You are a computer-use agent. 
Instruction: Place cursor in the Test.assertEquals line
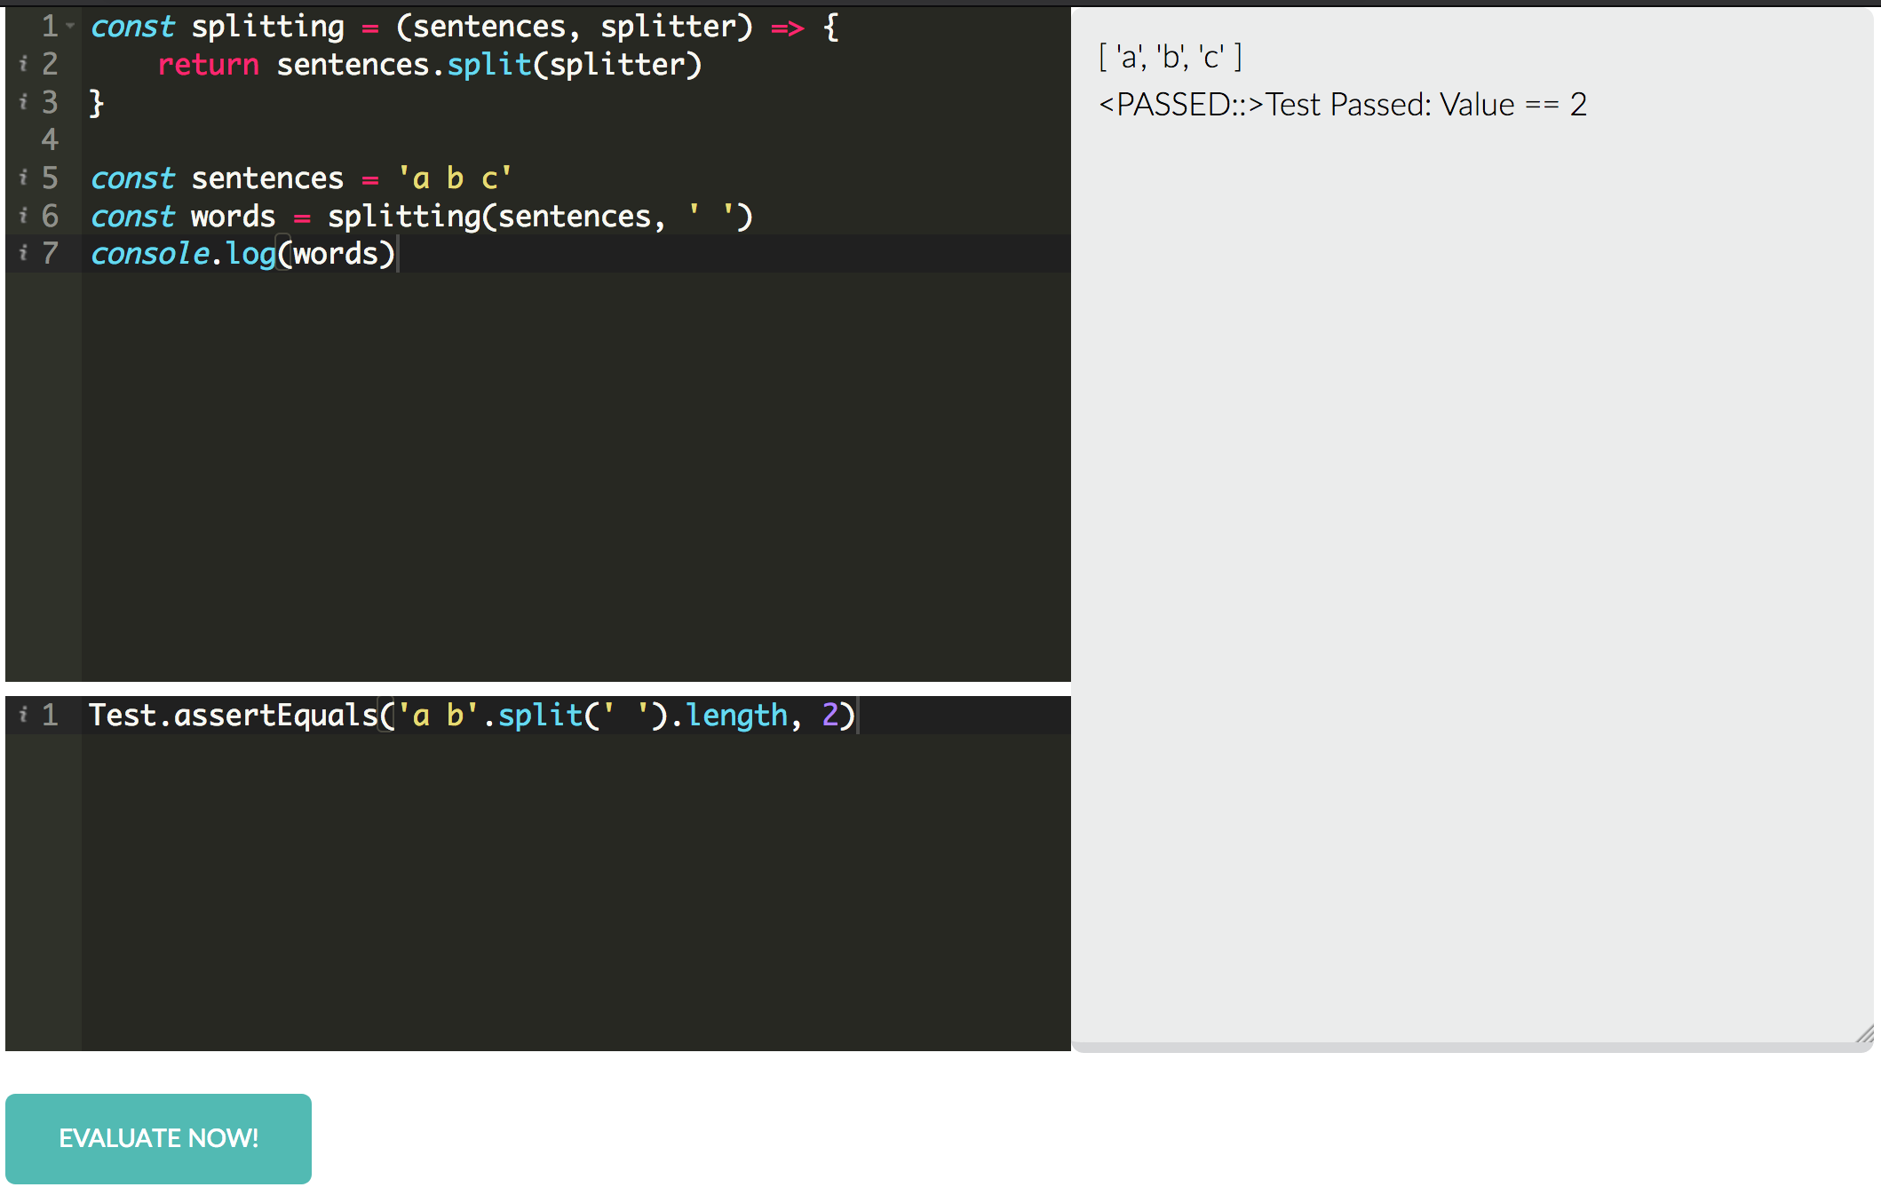(471, 715)
